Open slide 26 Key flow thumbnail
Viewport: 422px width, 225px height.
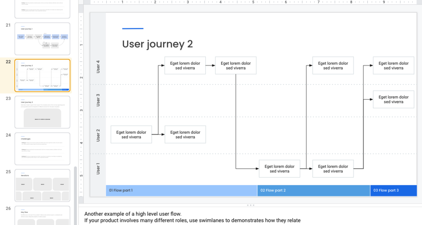pyautogui.click(x=42, y=215)
